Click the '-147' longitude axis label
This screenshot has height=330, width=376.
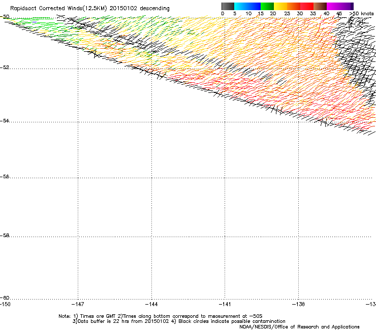tap(78, 304)
